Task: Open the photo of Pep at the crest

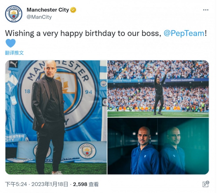Action: (x=56, y=117)
